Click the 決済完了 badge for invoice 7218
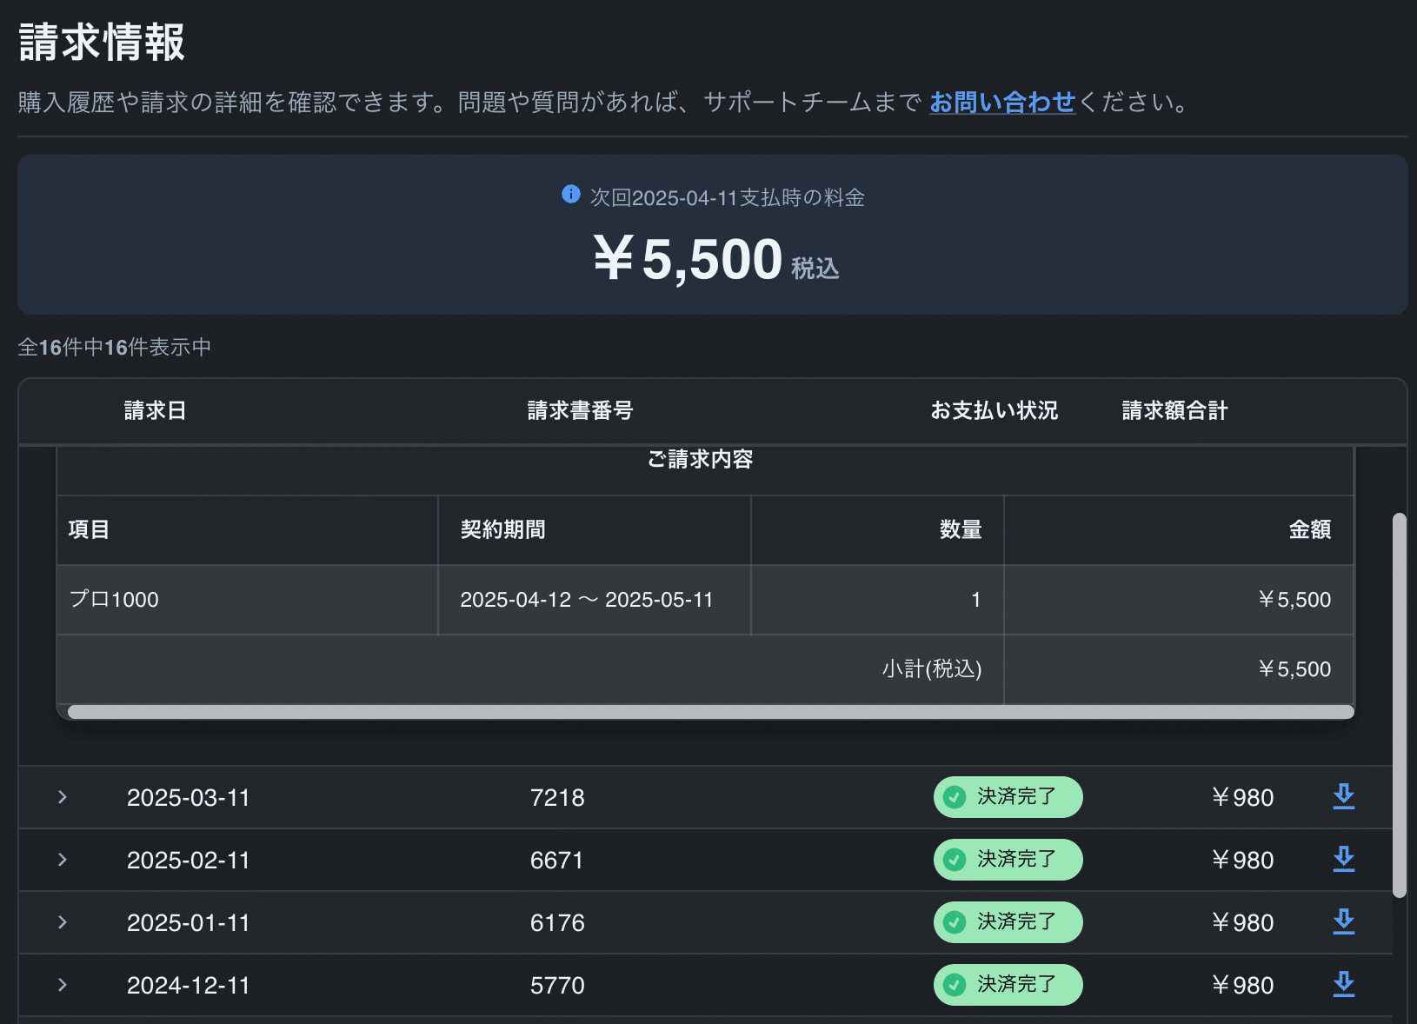1417x1024 pixels. (1008, 797)
